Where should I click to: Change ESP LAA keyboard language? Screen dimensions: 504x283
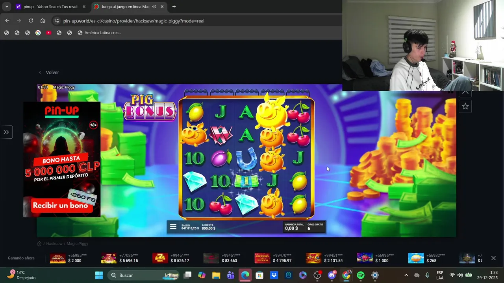point(440,275)
